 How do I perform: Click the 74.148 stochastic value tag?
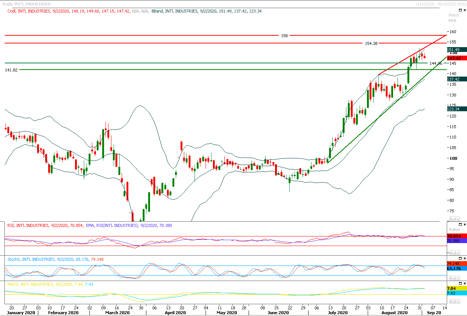click(x=456, y=264)
